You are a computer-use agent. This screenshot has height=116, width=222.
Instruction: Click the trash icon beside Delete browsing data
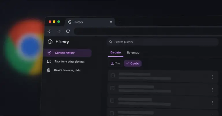pyautogui.click(x=49, y=70)
